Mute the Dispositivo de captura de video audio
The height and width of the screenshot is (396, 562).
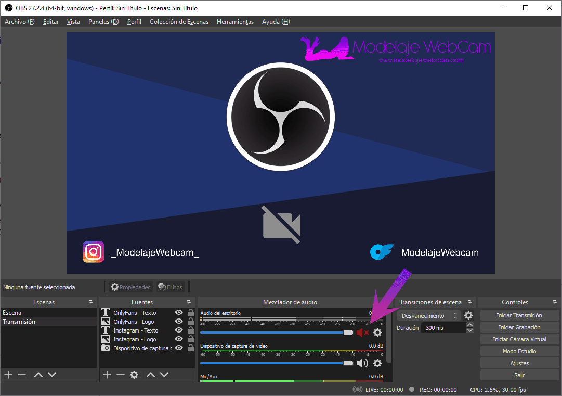[x=362, y=363]
